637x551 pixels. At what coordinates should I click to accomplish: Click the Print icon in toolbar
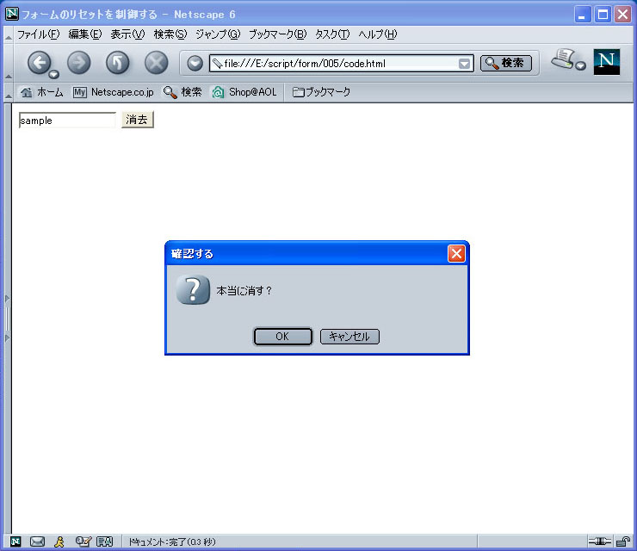[x=563, y=59]
